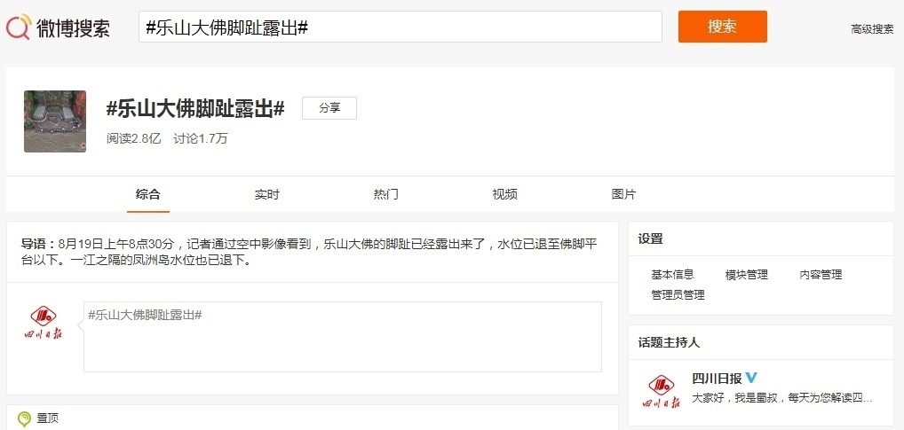Open 内容管理 content management link

coord(821,275)
